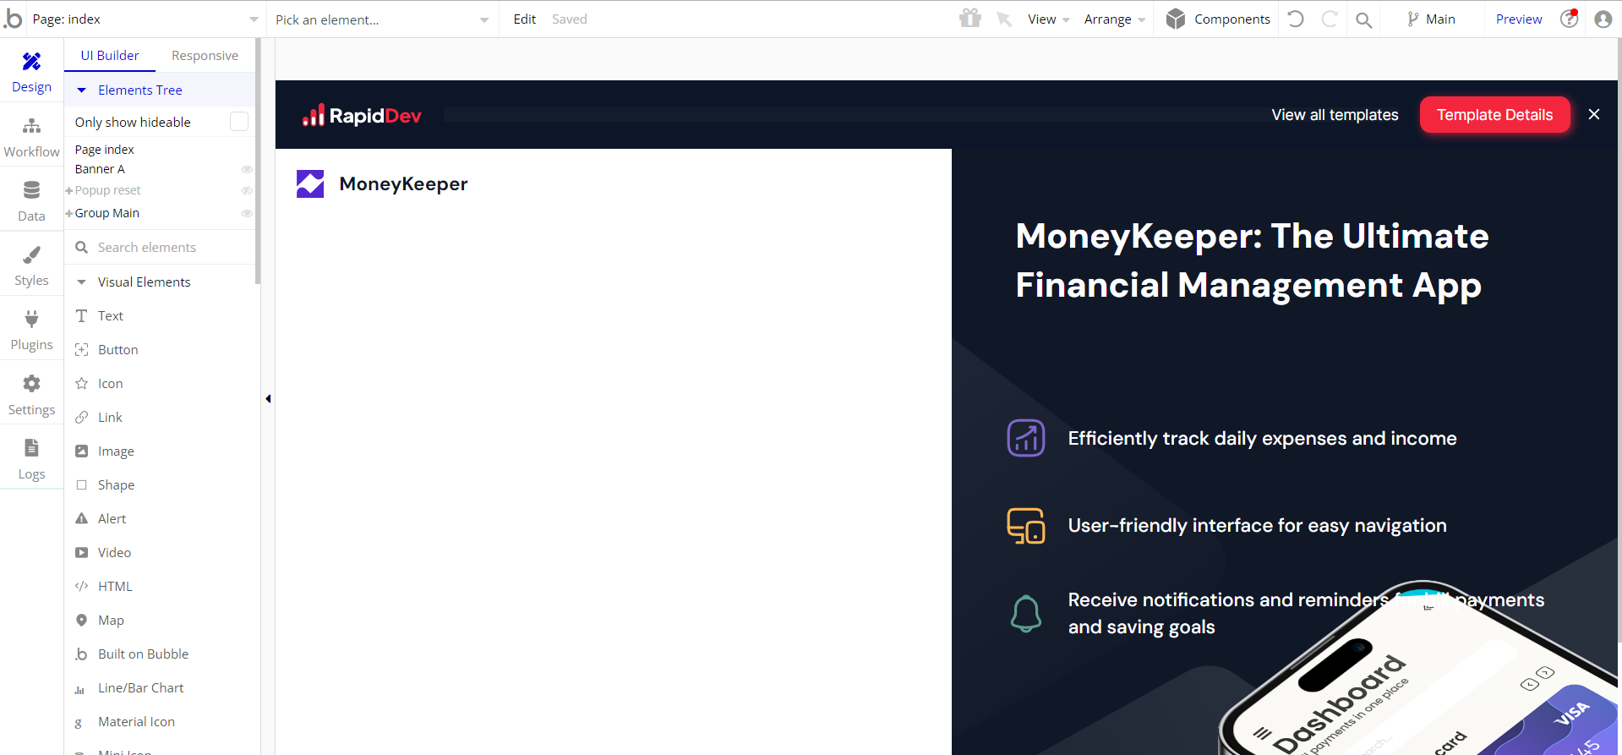Open the Arrange dropdown menu
Screen dimensions: 1622x755
point(1115,19)
